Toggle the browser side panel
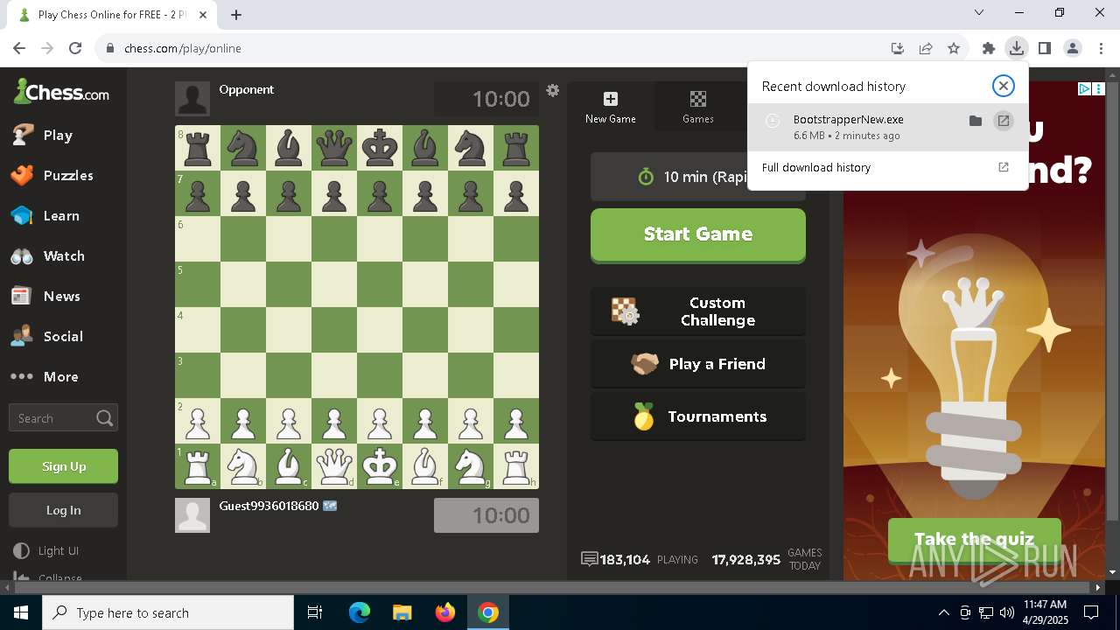 tap(1045, 48)
